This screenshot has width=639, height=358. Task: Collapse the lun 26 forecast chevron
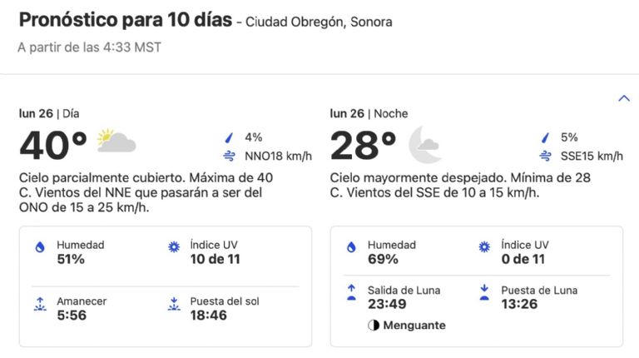tap(624, 98)
